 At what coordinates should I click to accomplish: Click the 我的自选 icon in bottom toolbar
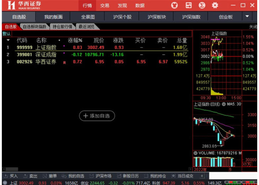(64, 176)
